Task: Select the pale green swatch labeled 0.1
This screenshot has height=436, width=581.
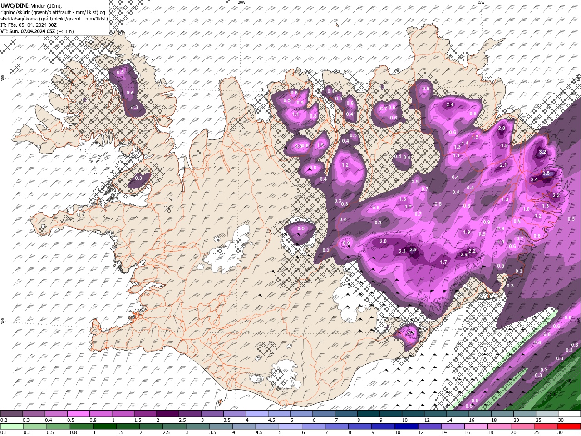Action: click(x=12, y=426)
